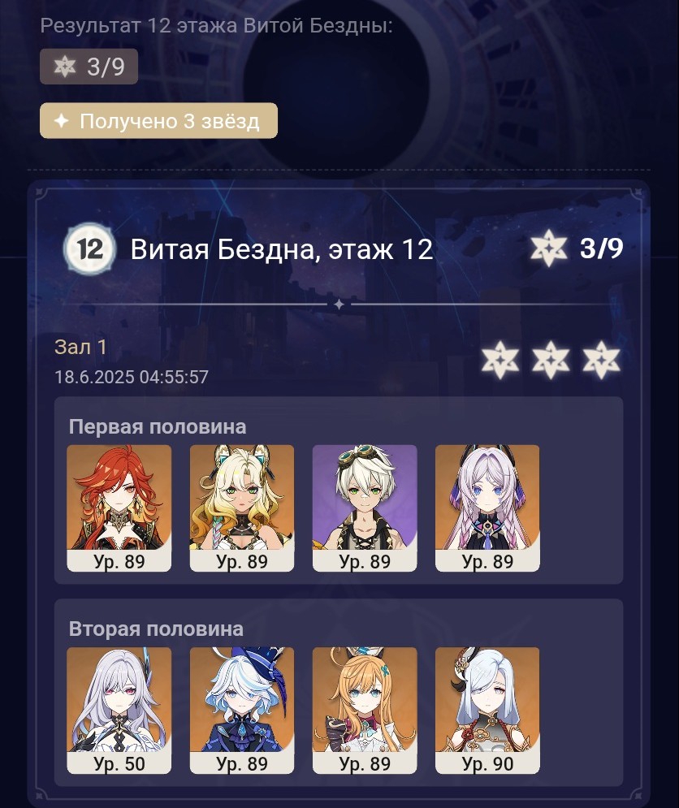
Task: Tap the Получено 3 звёзд button
Action: tap(159, 121)
